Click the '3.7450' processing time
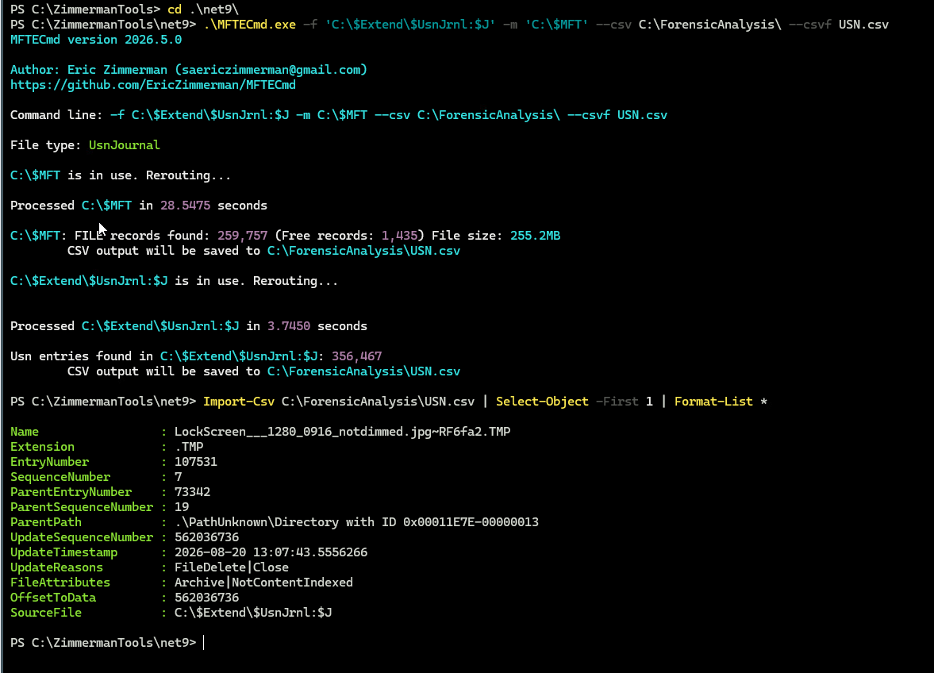The width and height of the screenshot is (934, 673). pos(289,325)
